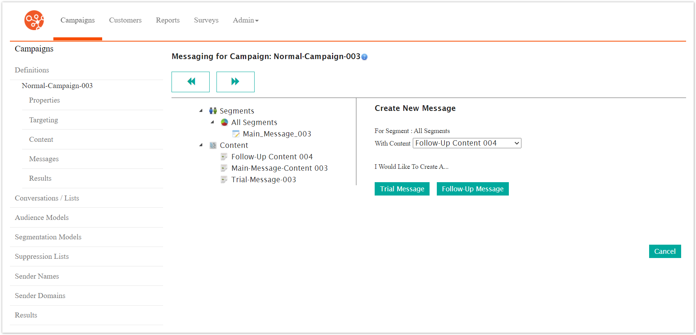Image resolution: width=696 pixels, height=335 pixels.
Task: Click the blue help icon beside campaign title
Action: 364,57
